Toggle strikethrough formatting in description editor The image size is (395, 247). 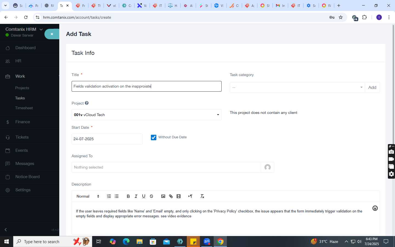(x=151, y=196)
